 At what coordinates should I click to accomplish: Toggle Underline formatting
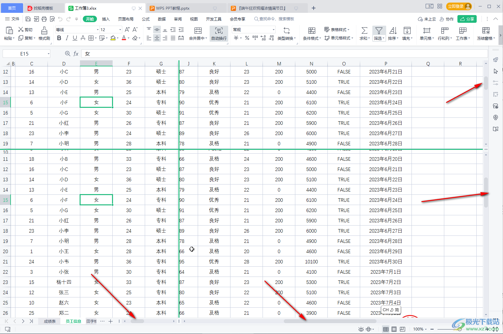click(75, 38)
